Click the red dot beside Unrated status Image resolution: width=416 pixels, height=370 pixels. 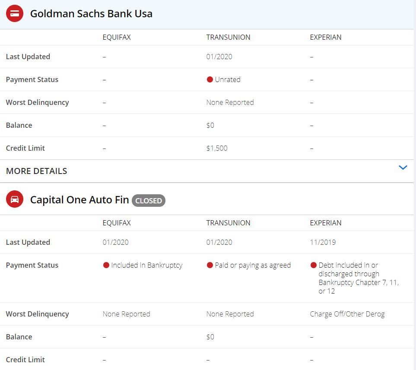point(210,79)
